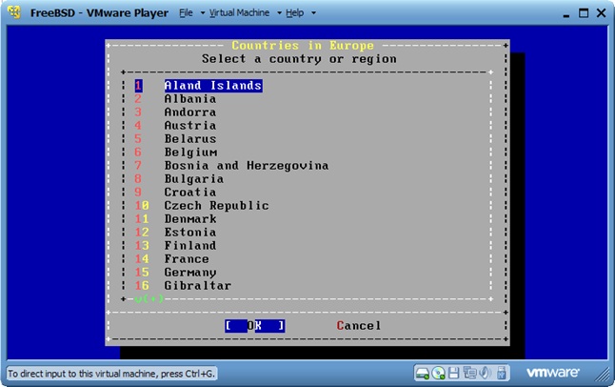Screen dimensions: 615x387
Task: Click the VMware Player title bar icon
Action: click(x=14, y=13)
